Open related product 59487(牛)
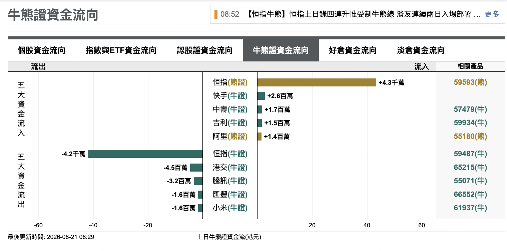The width and height of the screenshot is (507, 251). pyautogui.click(x=470, y=154)
